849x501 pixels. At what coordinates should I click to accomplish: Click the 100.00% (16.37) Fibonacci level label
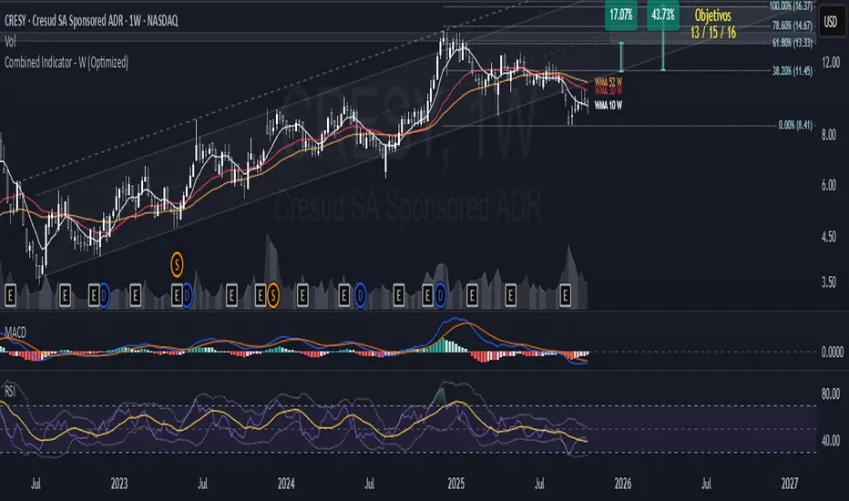pos(791,6)
